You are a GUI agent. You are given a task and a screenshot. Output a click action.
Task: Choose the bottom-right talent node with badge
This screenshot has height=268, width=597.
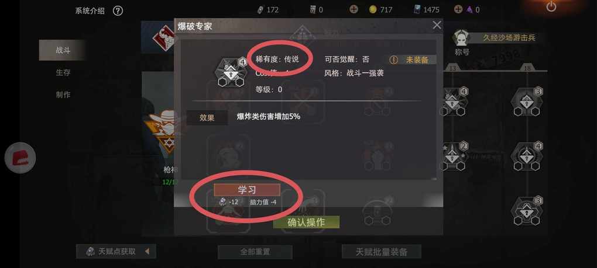[x=527, y=211]
